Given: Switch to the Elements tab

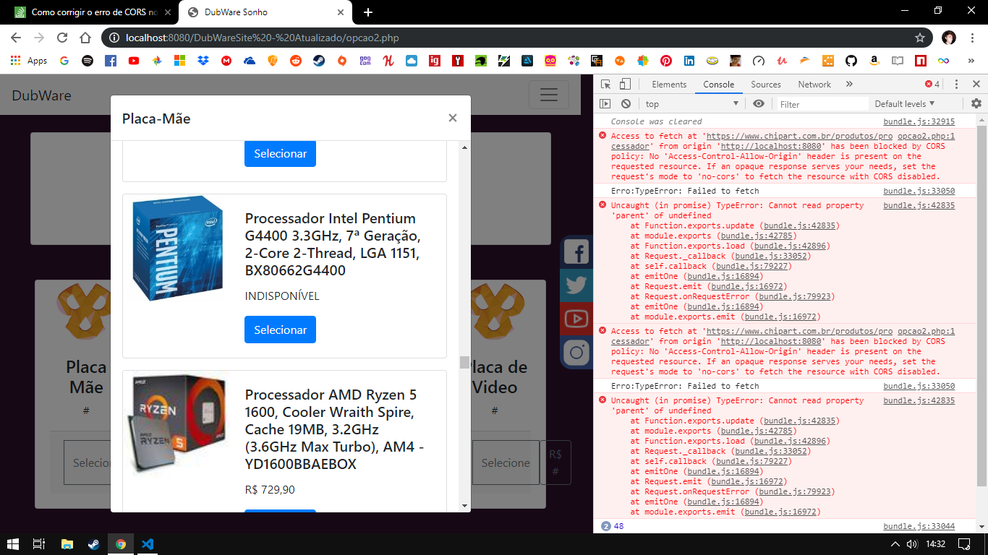Looking at the screenshot, I should (669, 85).
